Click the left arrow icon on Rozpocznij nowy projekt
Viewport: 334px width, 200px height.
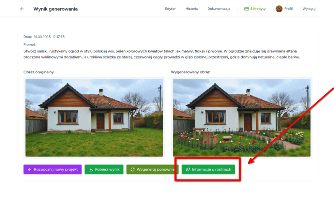pos(29,169)
